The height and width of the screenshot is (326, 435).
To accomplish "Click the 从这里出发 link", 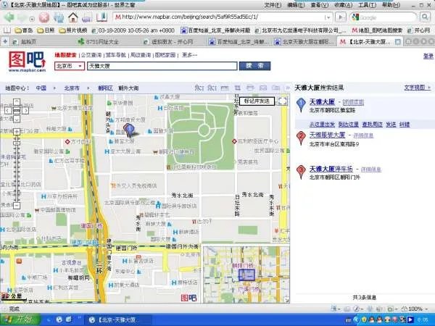I will [322, 125].
